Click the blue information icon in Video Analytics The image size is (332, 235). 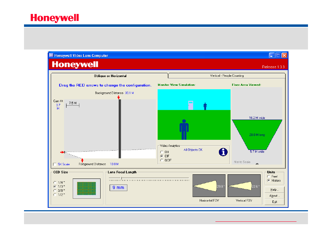[223, 152]
